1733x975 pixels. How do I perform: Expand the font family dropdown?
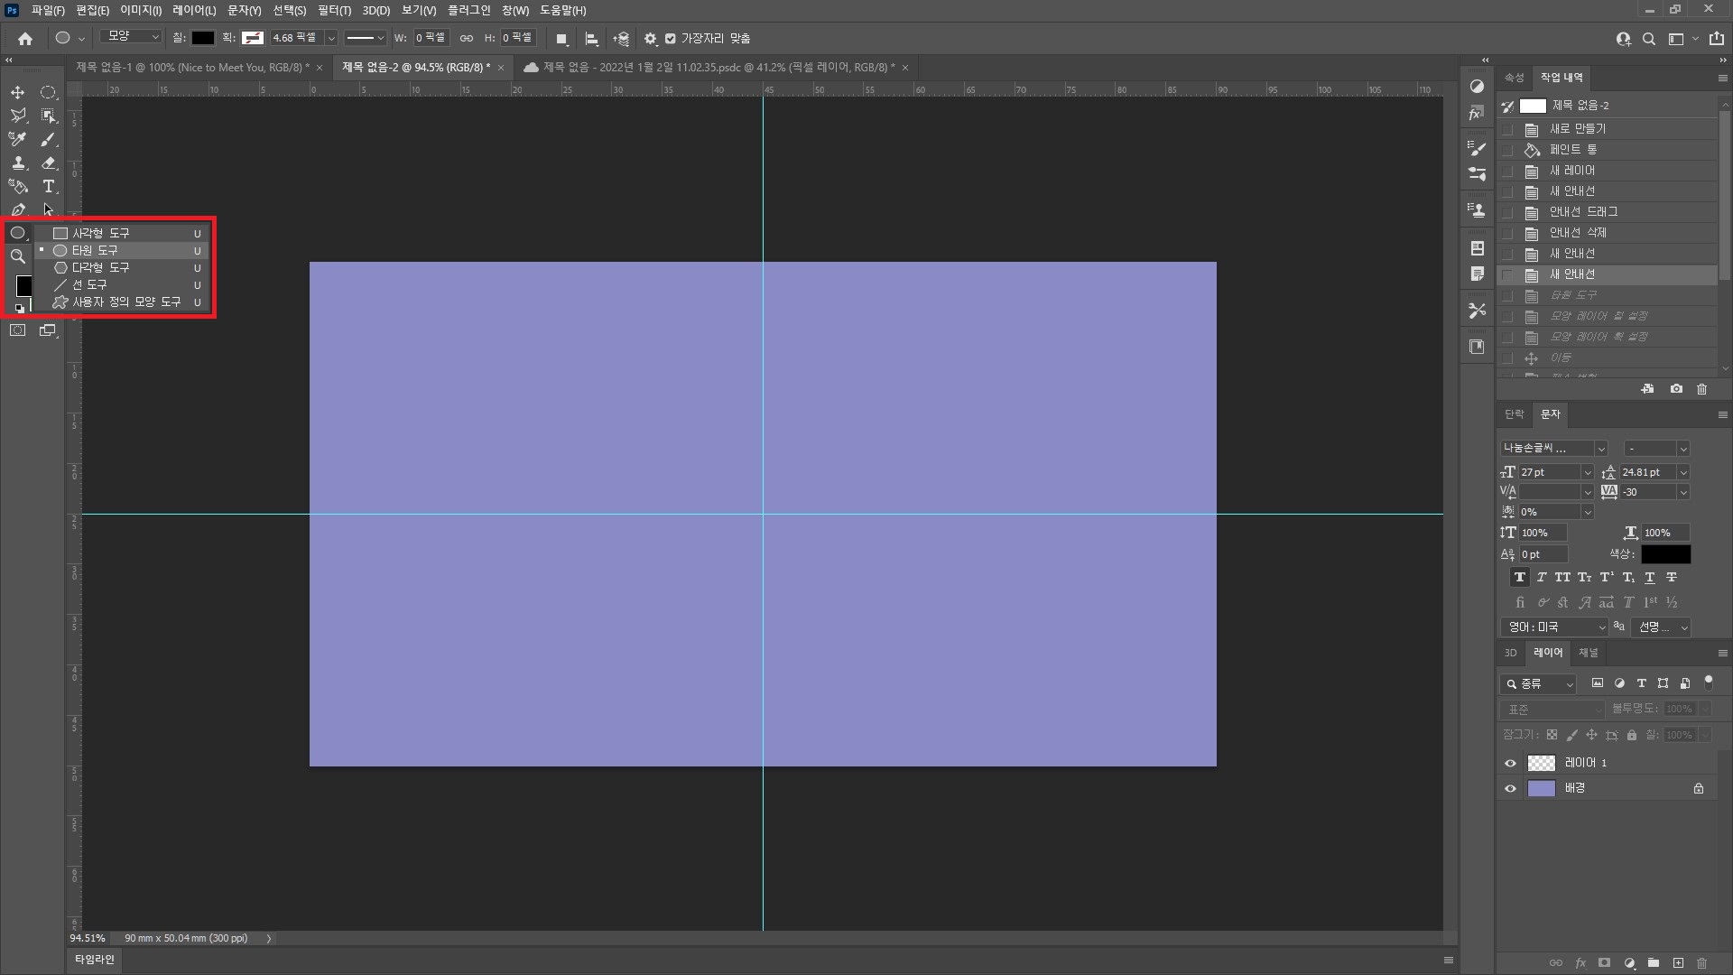click(1600, 449)
